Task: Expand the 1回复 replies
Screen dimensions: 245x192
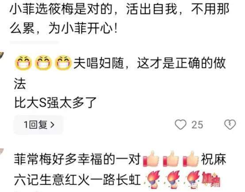Action: tap(39, 125)
